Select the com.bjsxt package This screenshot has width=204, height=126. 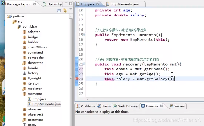pos(30,26)
